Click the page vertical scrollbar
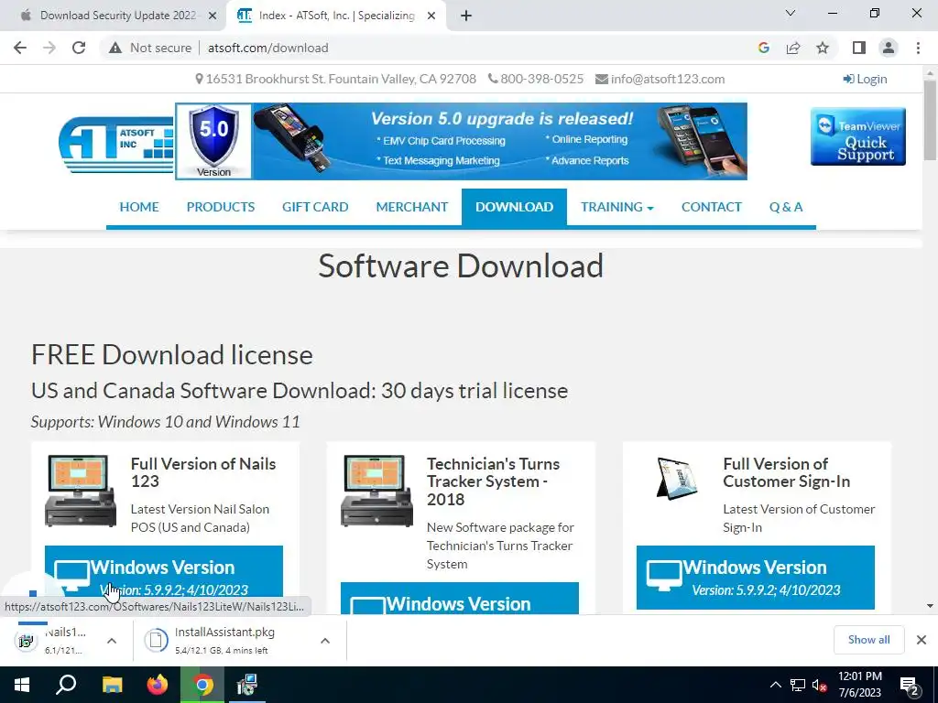This screenshot has width=938, height=703. (x=930, y=120)
